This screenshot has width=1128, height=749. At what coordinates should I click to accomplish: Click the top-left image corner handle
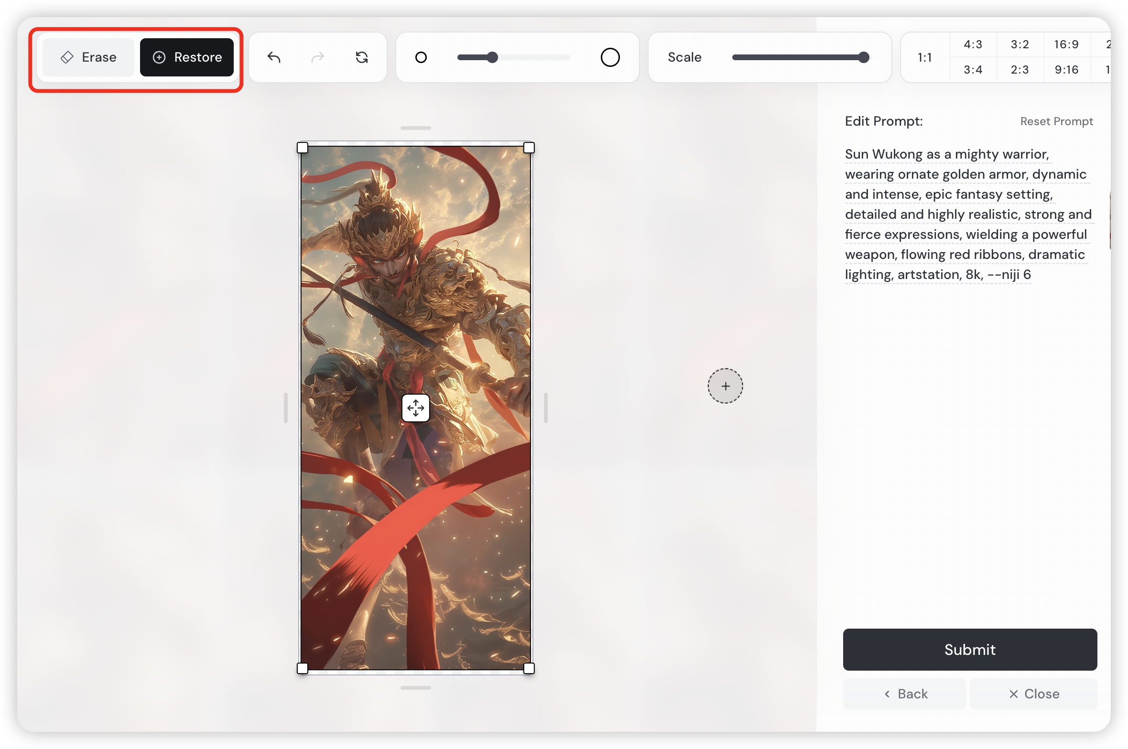pyautogui.click(x=303, y=148)
